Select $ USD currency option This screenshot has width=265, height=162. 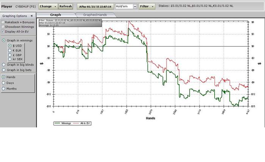tap(9, 46)
